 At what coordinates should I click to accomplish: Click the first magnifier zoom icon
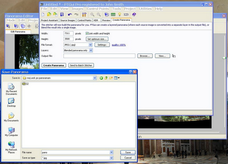click(92, 15)
